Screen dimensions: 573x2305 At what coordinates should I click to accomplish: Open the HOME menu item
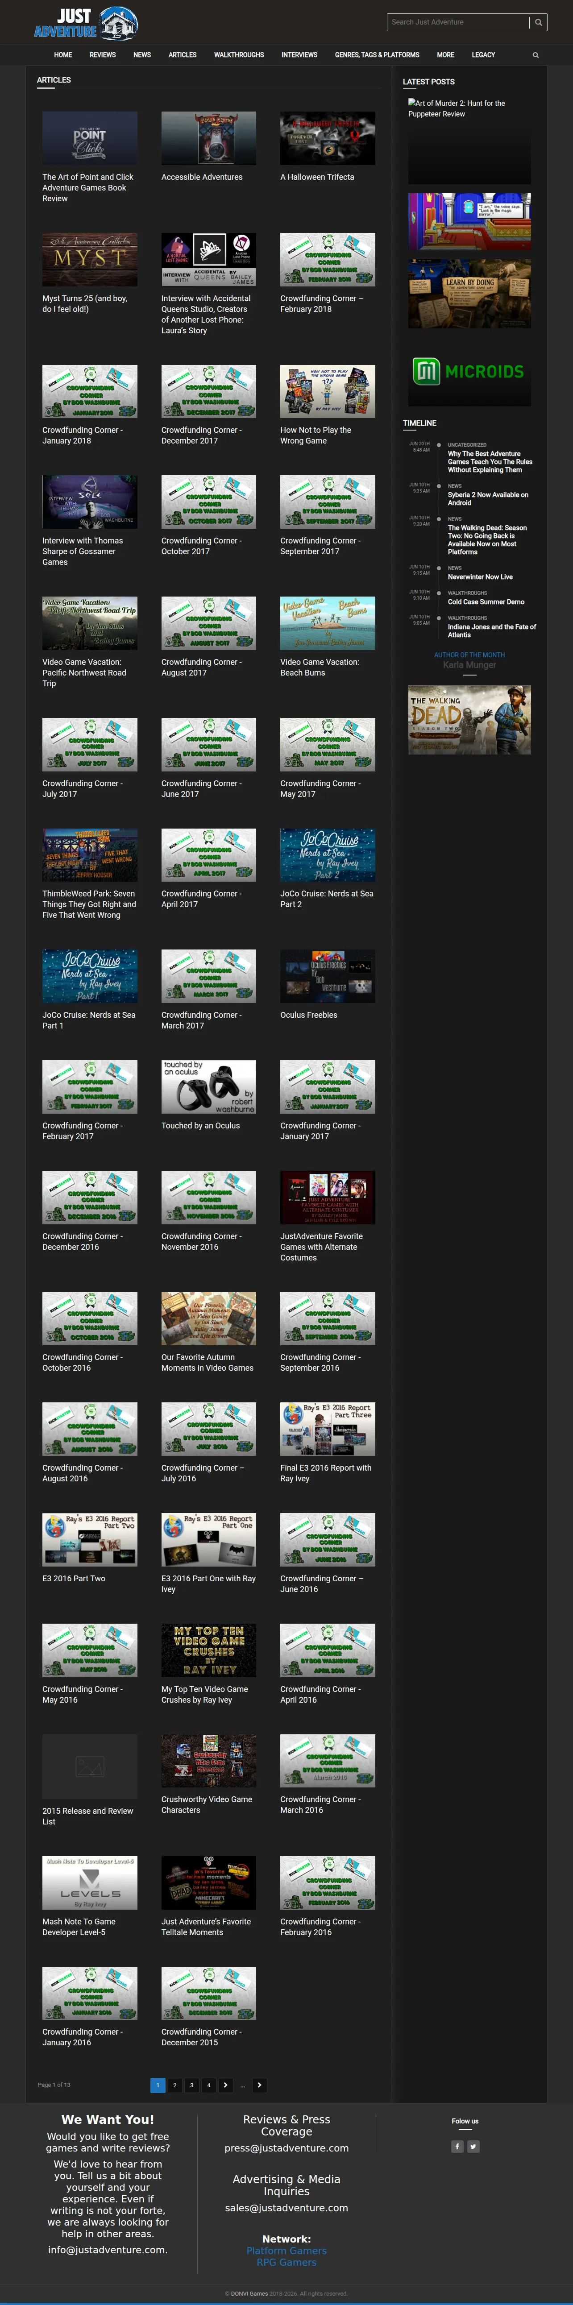coord(62,55)
